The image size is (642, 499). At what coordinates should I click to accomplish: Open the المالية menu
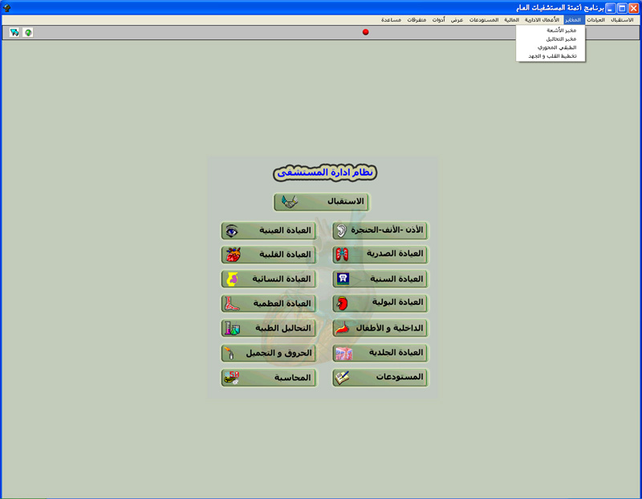tap(511, 19)
